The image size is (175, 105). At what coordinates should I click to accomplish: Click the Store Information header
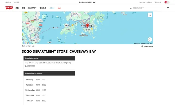pyautogui.click(x=49, y=58)
